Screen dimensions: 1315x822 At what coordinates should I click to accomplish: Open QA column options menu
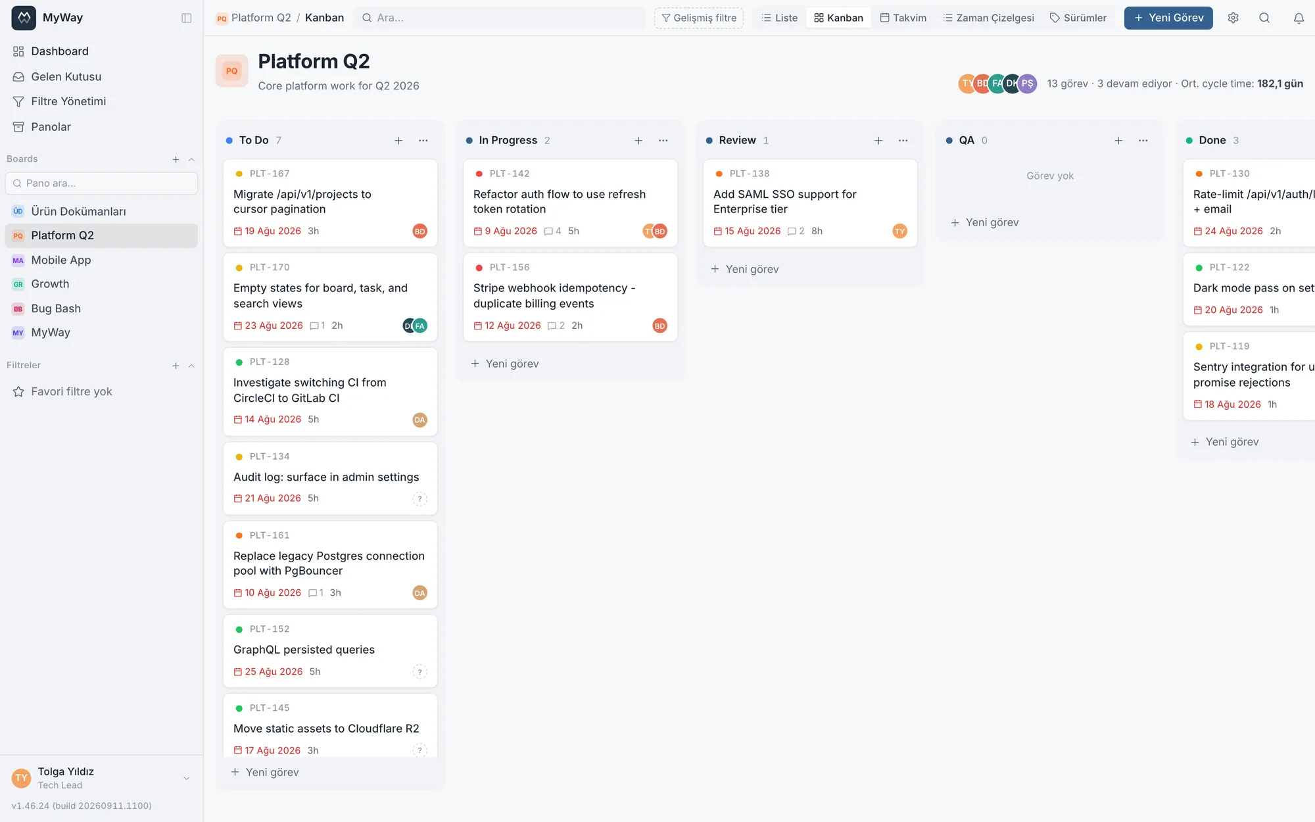[x=1143, y=140]
